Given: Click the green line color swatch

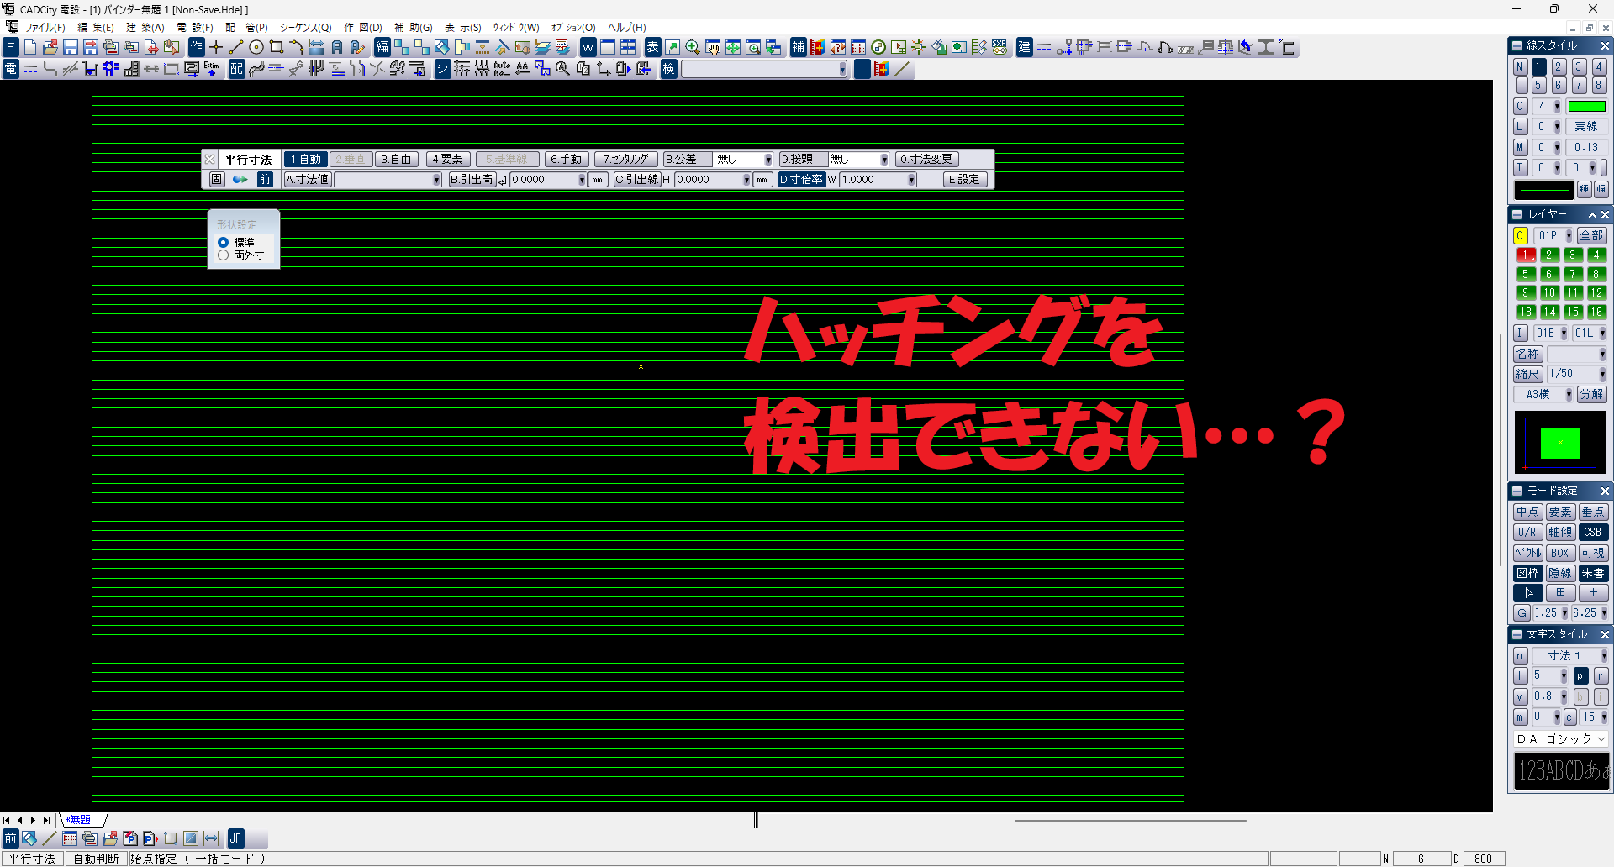Looking at the screenshot, I should point(1586,107).
